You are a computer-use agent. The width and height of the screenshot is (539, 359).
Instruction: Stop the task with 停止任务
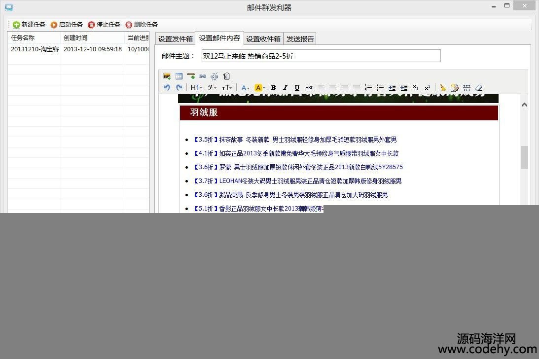tap(104, 25)
